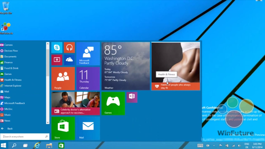Open the Mail tile

click(88, 128)
